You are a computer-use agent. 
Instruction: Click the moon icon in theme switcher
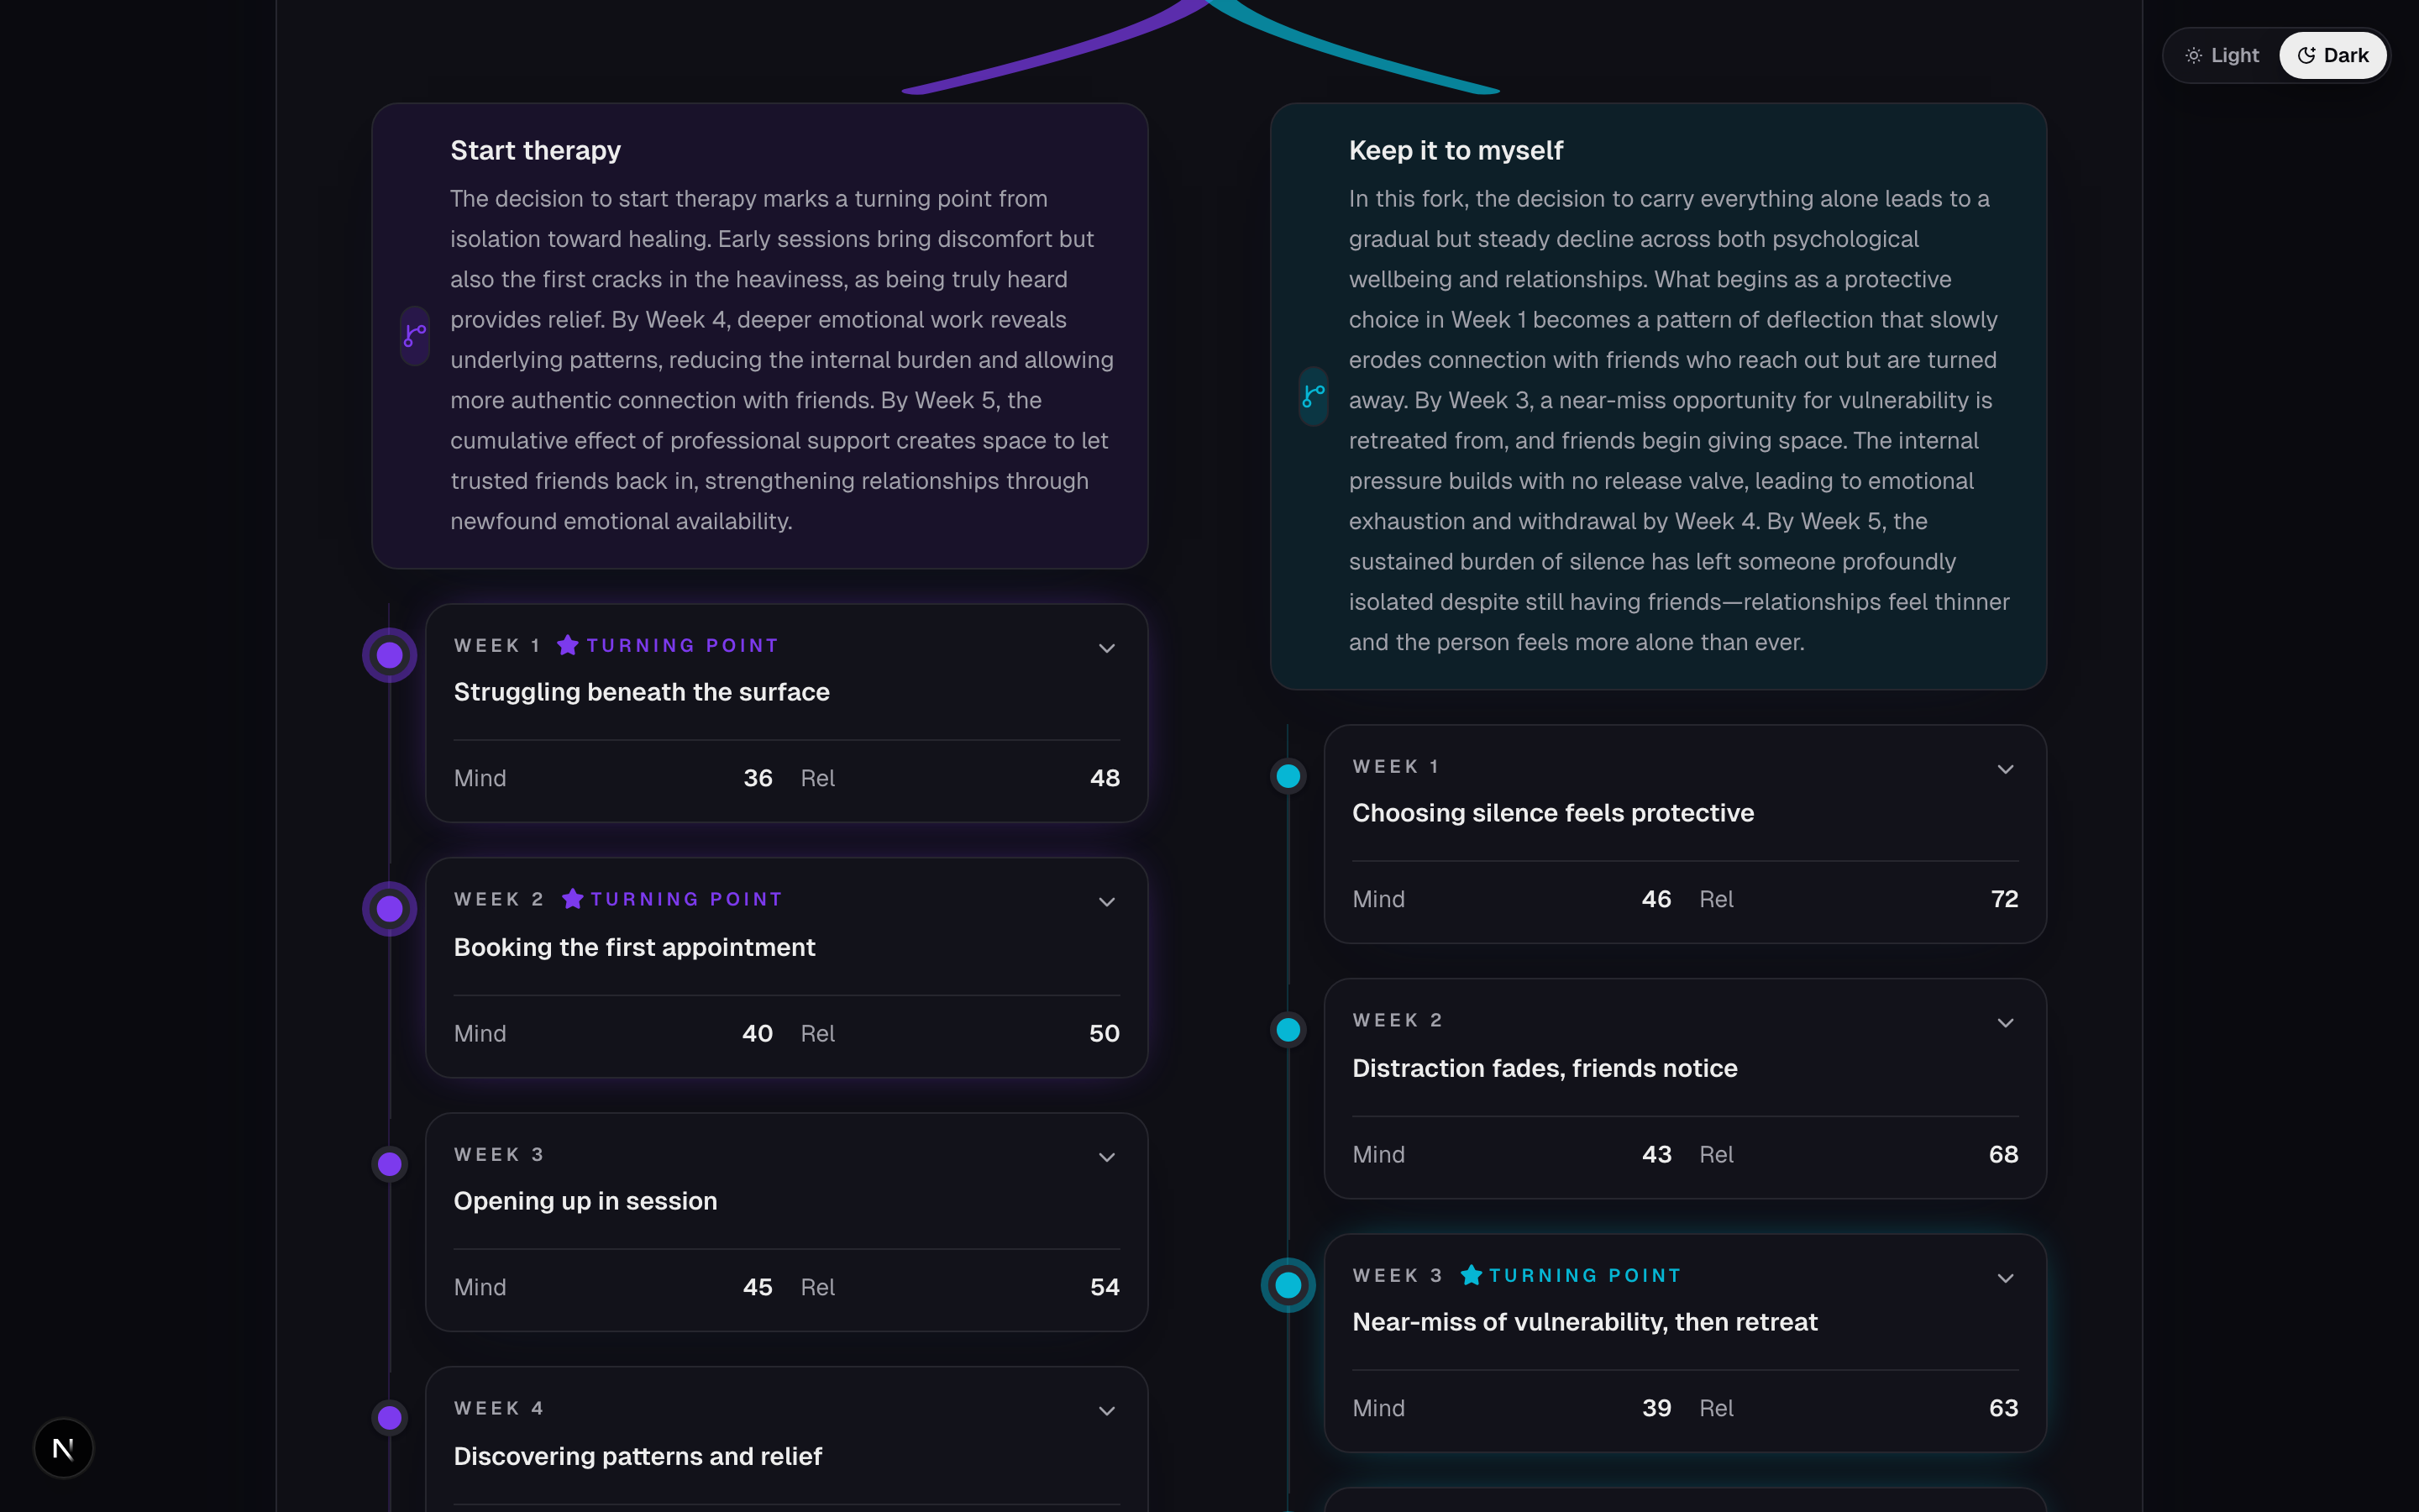point(2306,56)
